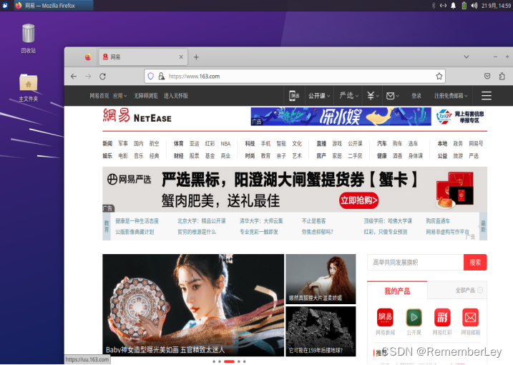Click the address bar URL www.163.com

point(195,77)
